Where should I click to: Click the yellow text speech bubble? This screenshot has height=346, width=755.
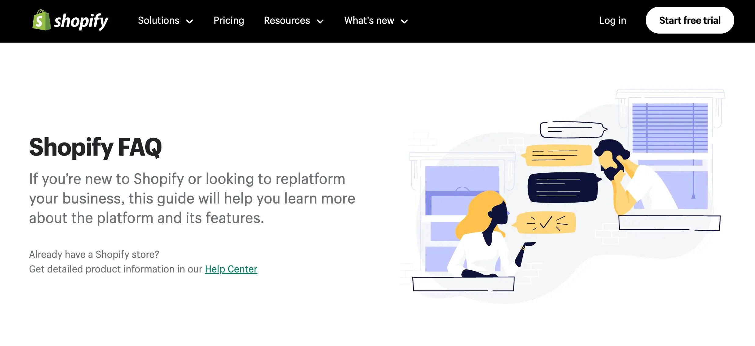click(x=557, y=155)
